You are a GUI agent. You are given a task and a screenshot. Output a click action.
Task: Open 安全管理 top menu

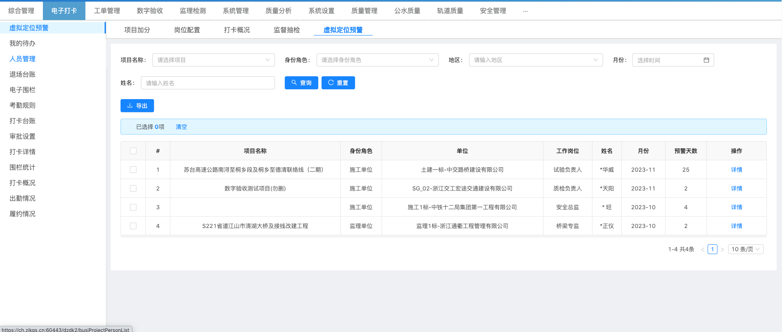pyautogui.click(x=493, y=11)
